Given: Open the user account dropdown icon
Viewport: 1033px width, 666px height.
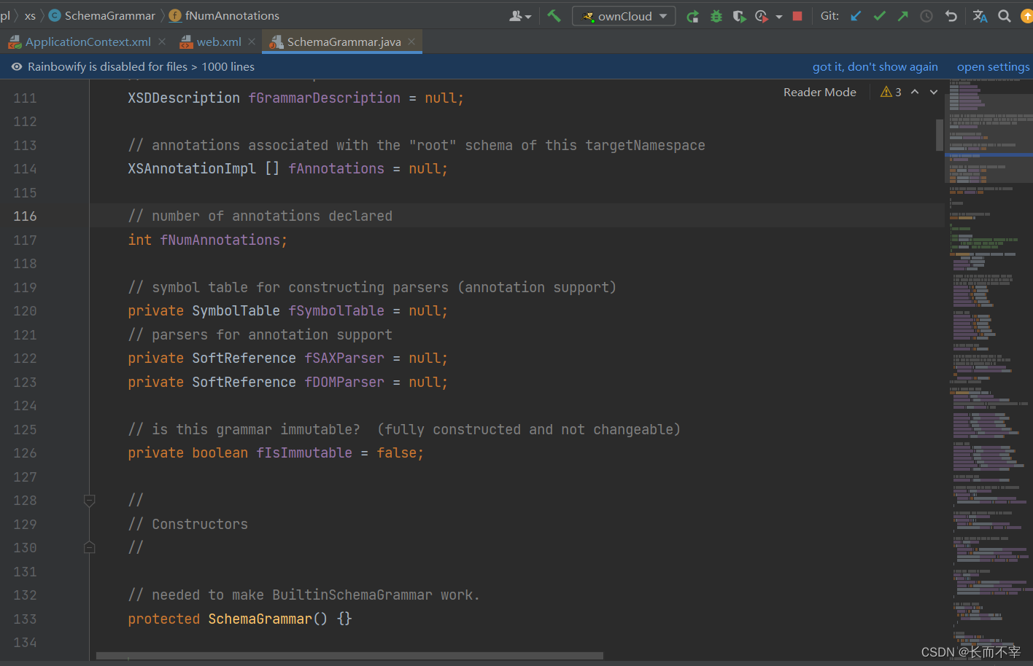Looking at the screenshot, I should coord(519,16).
